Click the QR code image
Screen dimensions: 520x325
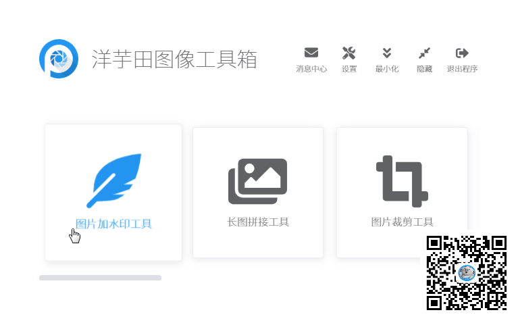pos(466,273)
